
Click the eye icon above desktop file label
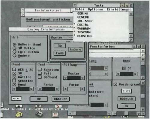tap(19, 106)
